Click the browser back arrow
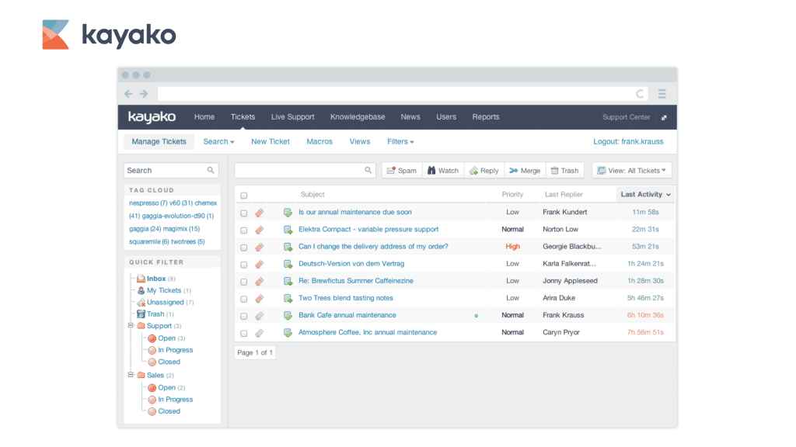This screenshot has height=447, width=796. click(x=129, y=94)
